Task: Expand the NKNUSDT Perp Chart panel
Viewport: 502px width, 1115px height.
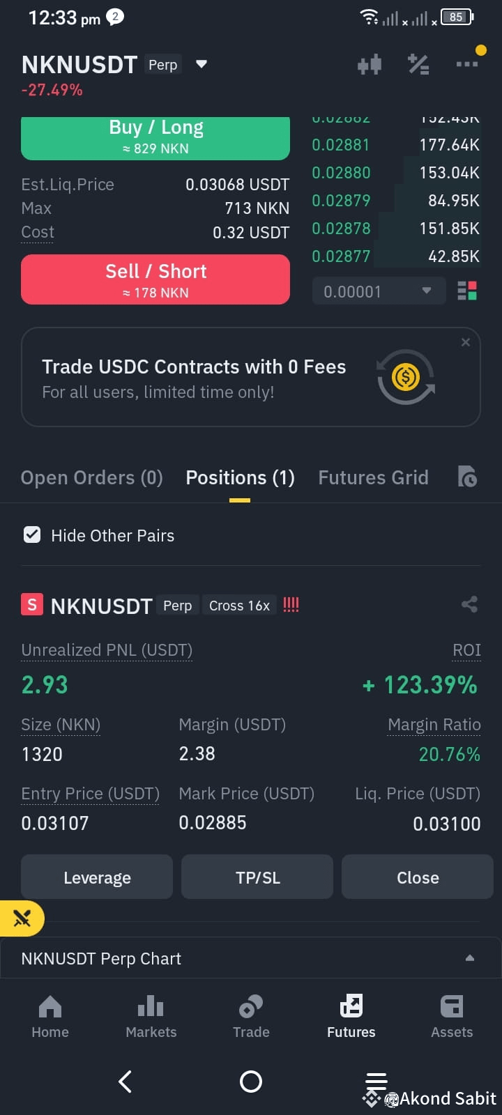Action: 470,959
